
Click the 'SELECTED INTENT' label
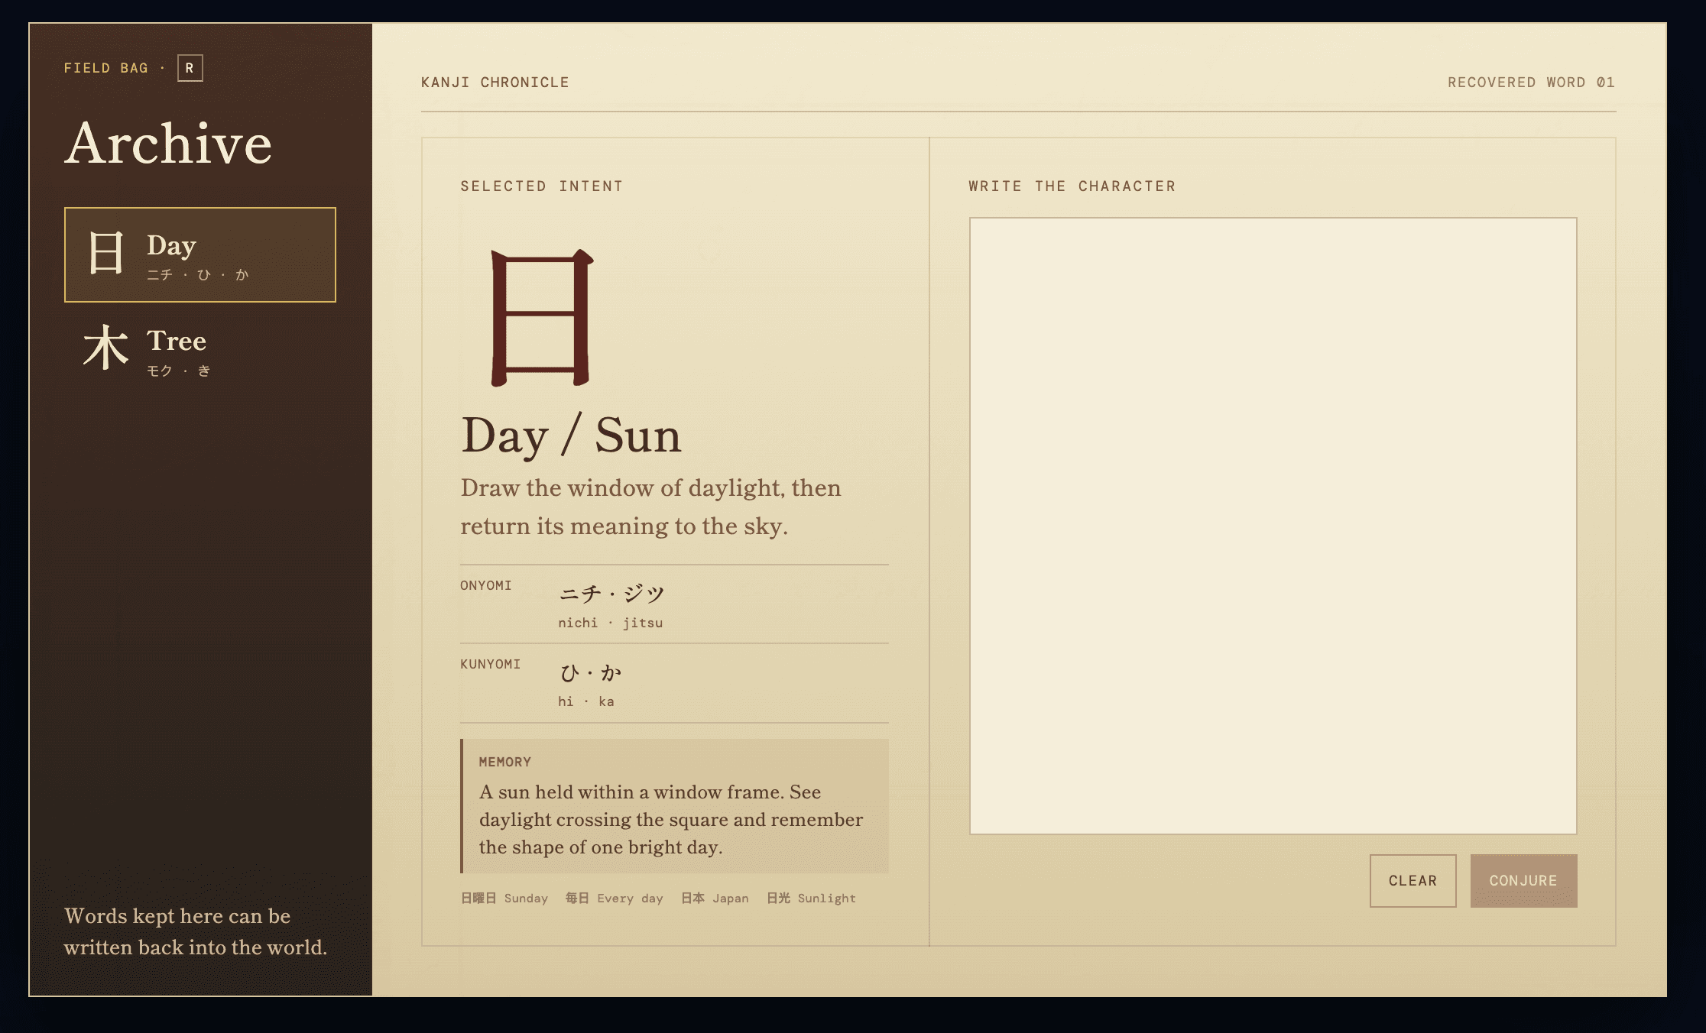(542, 186)
